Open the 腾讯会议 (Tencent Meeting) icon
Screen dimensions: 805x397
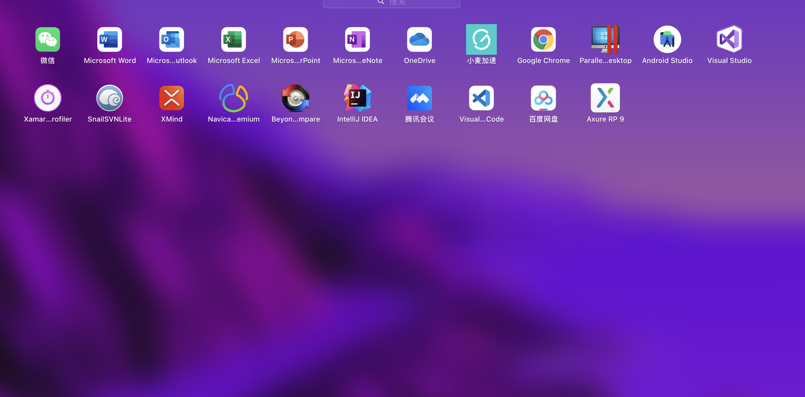point(419,98)
